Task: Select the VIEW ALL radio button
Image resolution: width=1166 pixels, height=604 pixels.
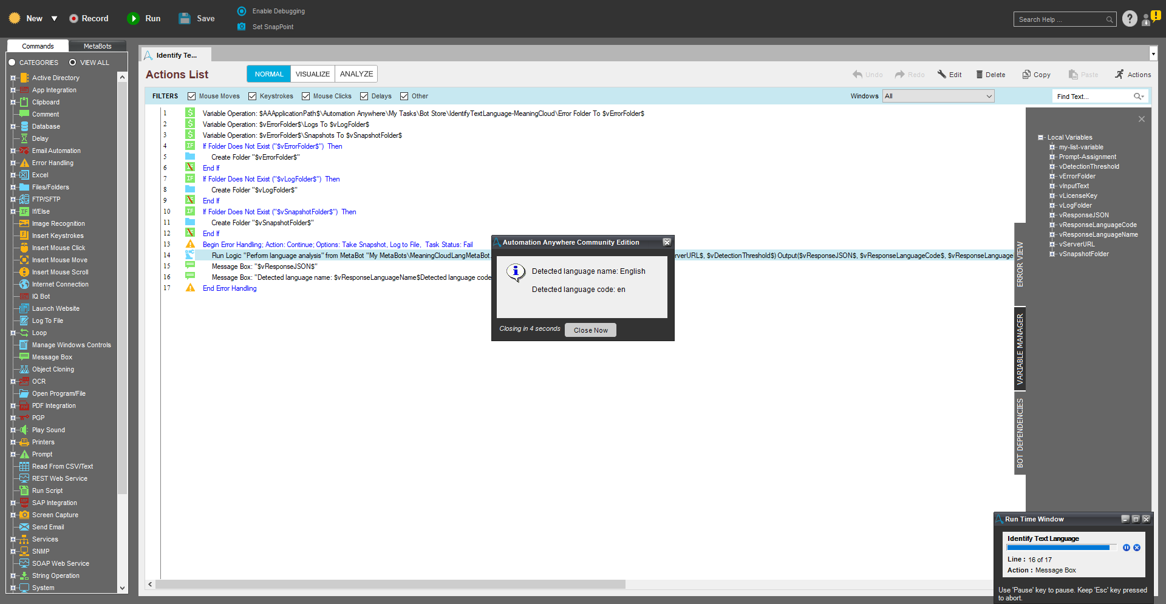Action: point(73,63)
